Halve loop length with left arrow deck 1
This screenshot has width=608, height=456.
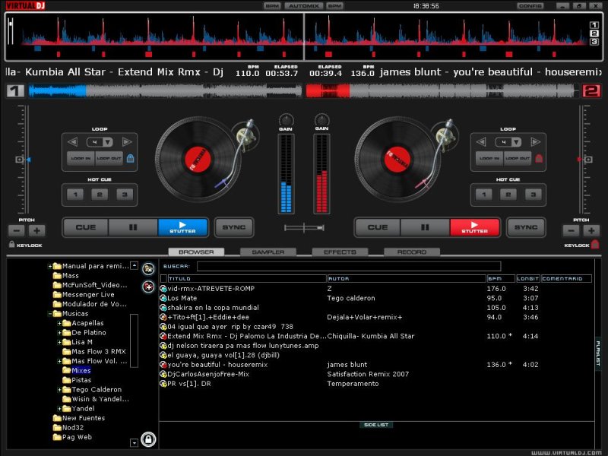click(x=73, y=142)
